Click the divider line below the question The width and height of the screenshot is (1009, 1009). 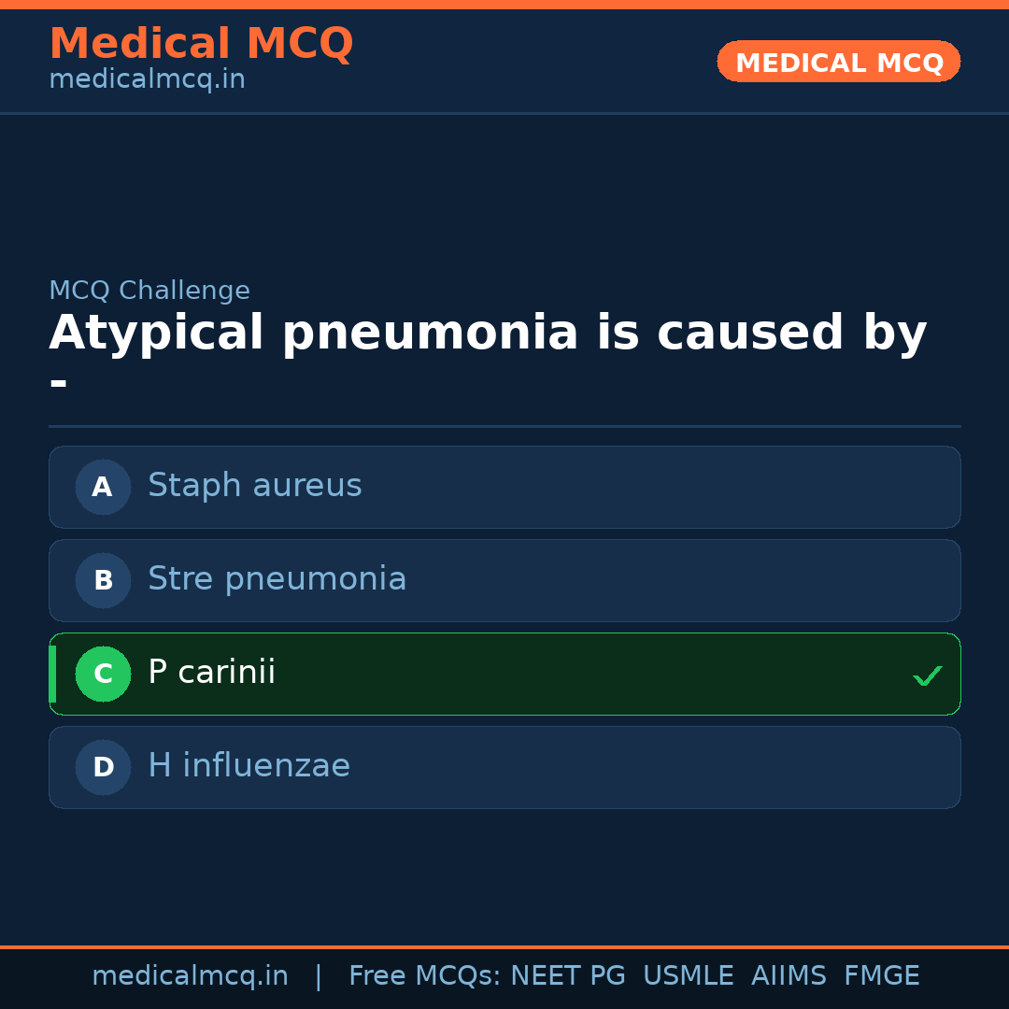pos(504,428)
